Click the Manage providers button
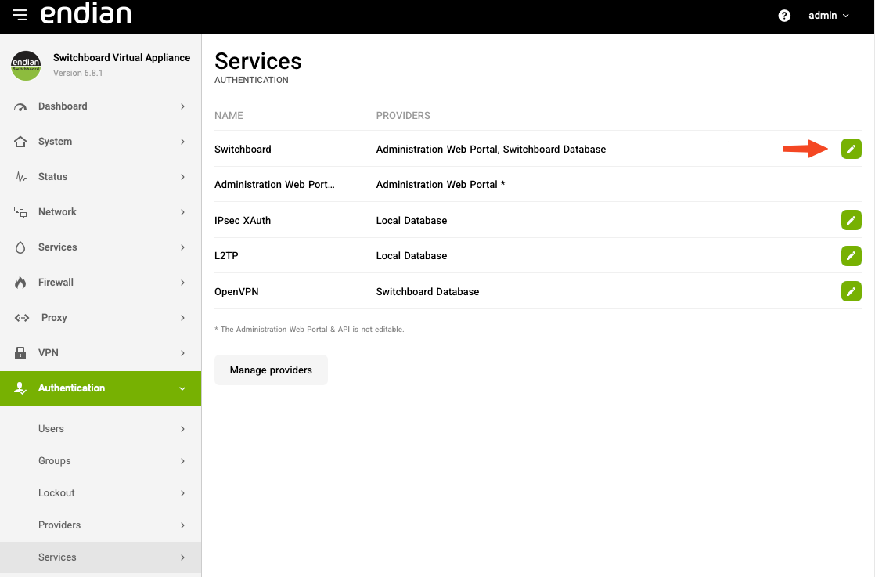875x577 pixels. 271,370
